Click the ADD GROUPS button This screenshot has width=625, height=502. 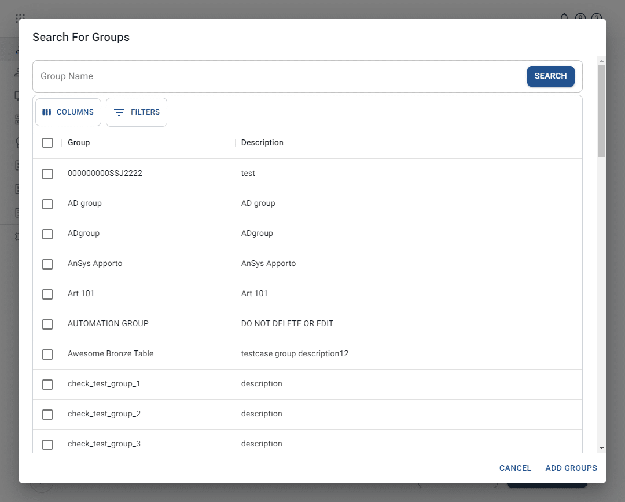click(571, 468)
